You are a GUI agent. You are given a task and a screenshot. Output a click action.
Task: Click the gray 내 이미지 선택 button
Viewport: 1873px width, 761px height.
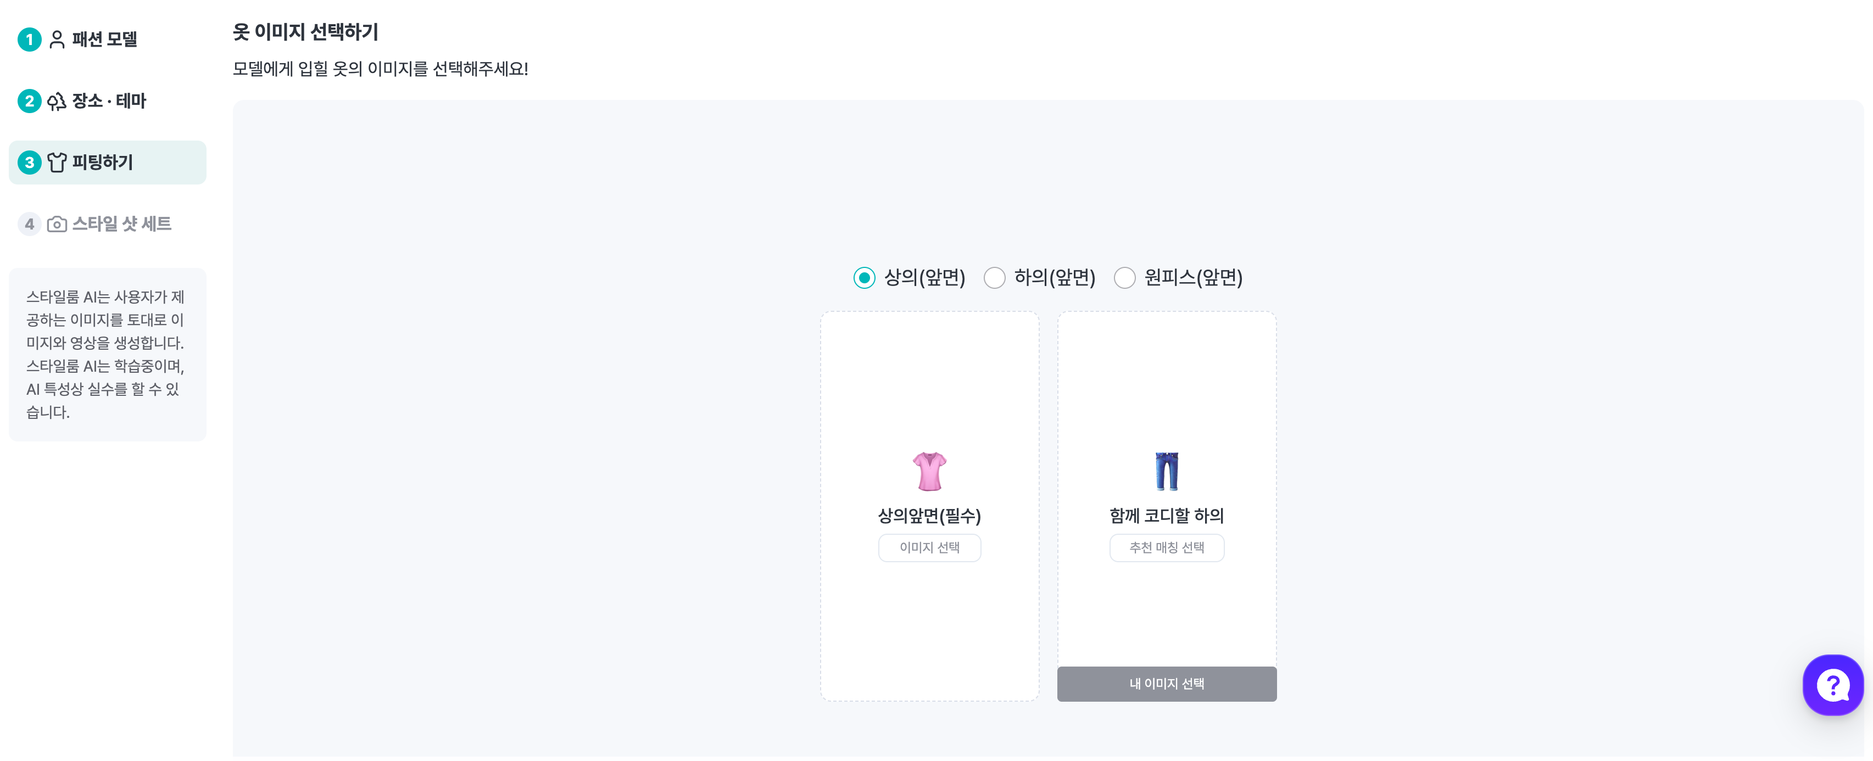pos(1166,683)
